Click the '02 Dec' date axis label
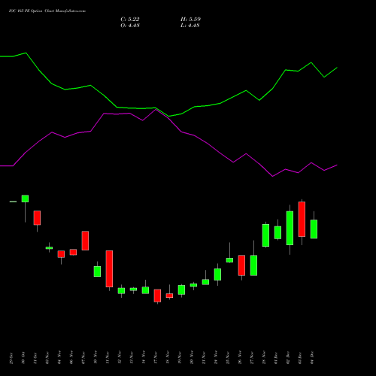Image resolution: width=376 pixels, height=376 pixels. pos(288,358)
